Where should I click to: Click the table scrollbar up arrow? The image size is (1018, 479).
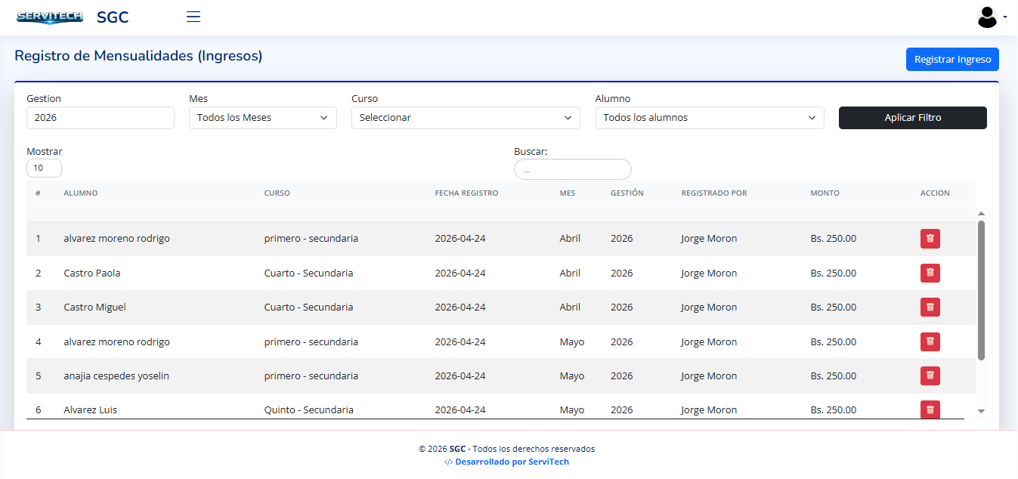tap(981, 214)
